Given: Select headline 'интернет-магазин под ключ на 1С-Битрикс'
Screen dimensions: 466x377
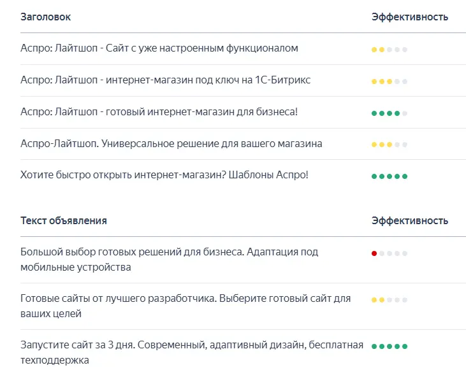Looking at the screenshot, I should pos(166,80).
